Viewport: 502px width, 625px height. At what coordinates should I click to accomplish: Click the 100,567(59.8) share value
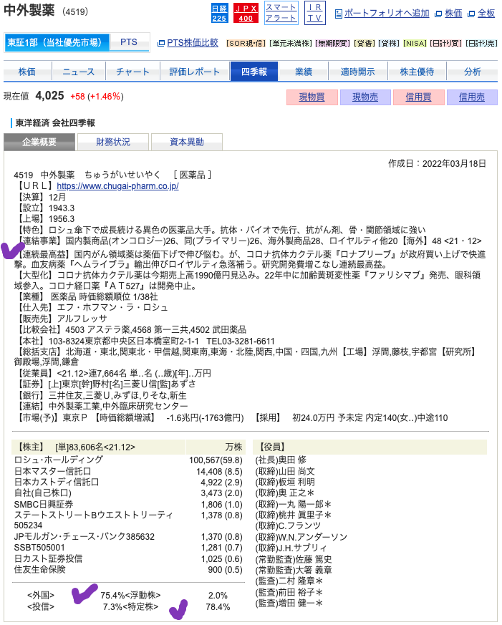(x=216, y=460)
